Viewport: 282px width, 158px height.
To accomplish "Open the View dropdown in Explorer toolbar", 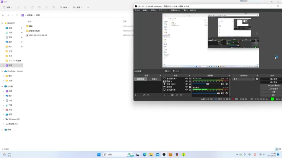I will (77, 7).
